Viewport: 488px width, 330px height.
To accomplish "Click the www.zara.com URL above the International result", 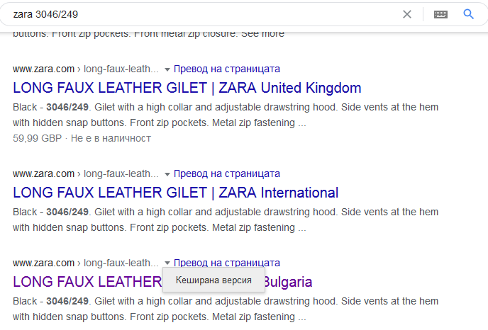I will pyautogui.click(x=43, y=173).
